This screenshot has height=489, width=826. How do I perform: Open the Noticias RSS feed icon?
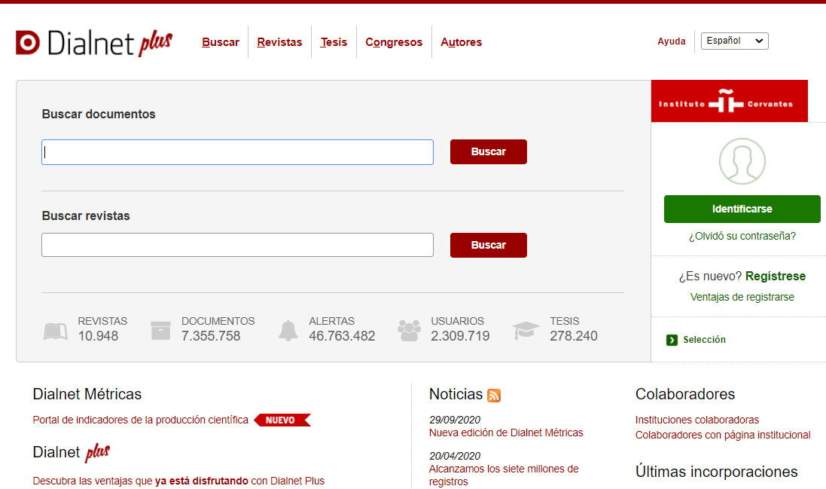494,396
